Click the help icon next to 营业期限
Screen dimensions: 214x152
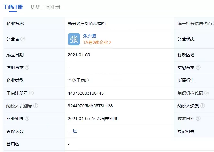coord(27,119)
